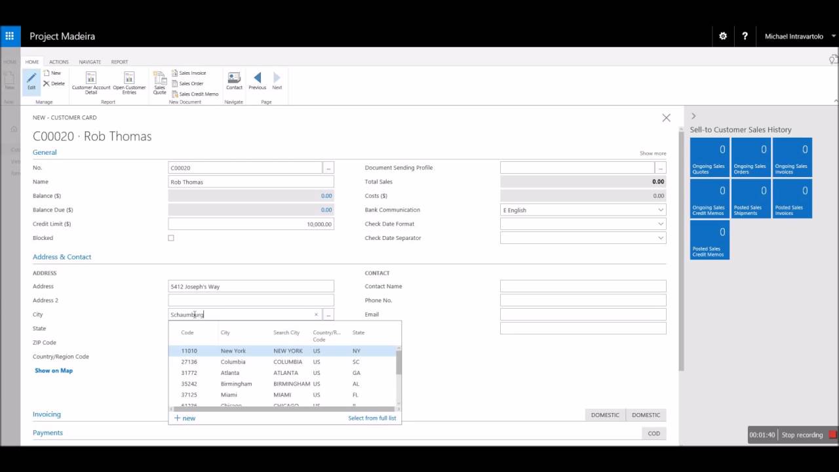Screen dimensions: 839x472
Task: Switch to the HOME ribbon tab
Action: [x=32, y=62]
